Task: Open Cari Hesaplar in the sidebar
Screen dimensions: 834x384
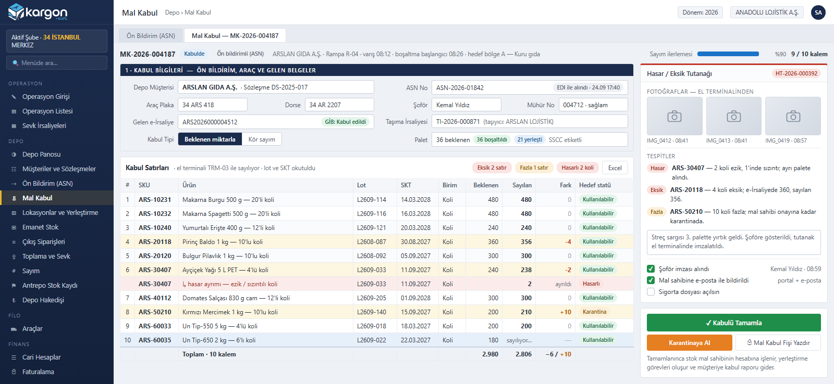Action: tap(57, 357)
